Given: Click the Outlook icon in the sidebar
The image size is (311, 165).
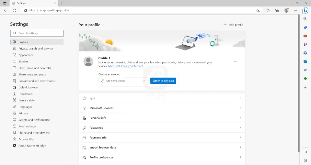Looking at the screenshot, I should [305, 61].
